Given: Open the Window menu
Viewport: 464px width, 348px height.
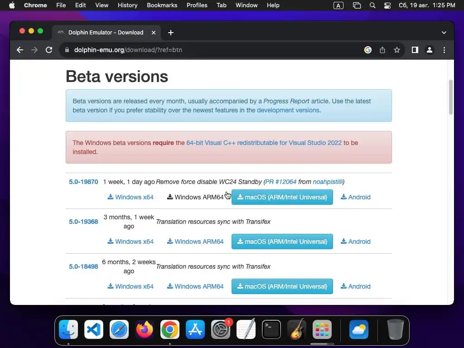Looking at the screenshot, I should 246,5.
